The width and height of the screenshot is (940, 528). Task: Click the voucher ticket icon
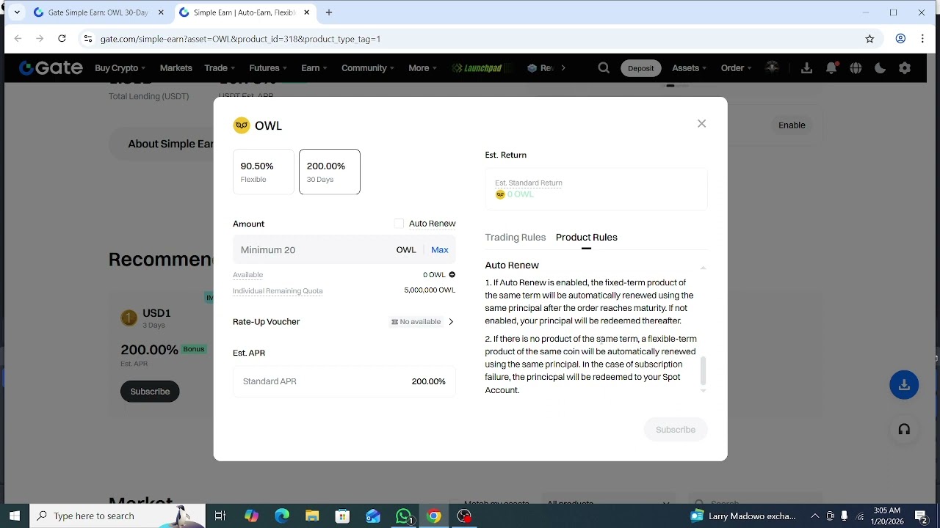click(x=394, y=322)
